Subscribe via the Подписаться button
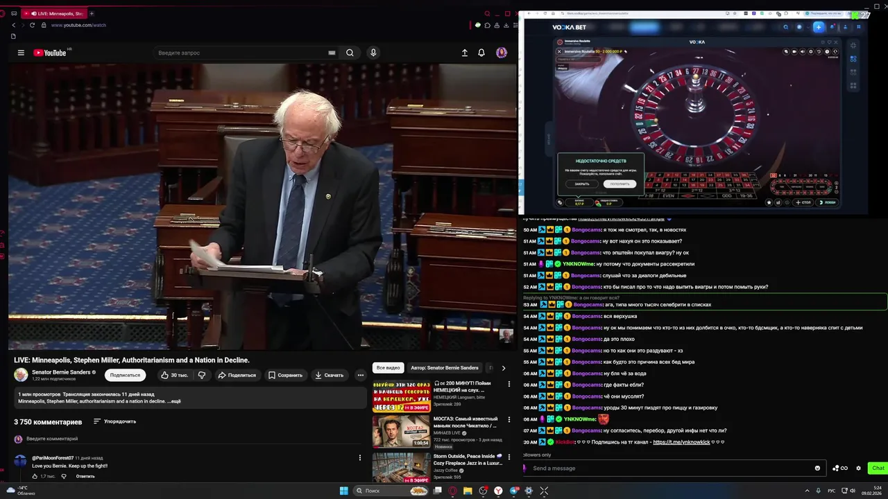888x499 pixels. point(125,375)
